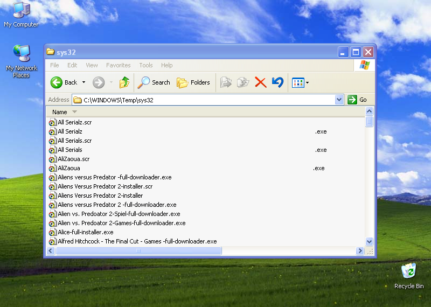The width and height of the screenshot is (431, 307).
Task: Click the vertical scrollbar up arrow
Action: point(369,111)
